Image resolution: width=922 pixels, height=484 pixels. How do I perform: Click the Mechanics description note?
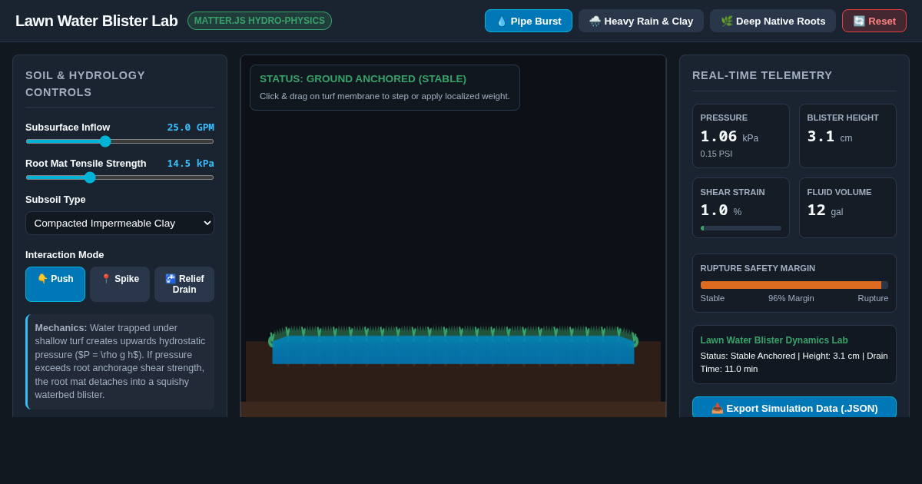click(120, 362)
